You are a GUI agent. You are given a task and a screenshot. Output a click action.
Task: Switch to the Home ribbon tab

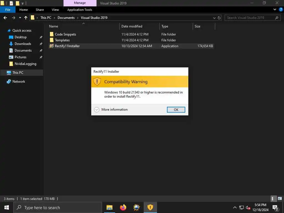coord(24,10)
